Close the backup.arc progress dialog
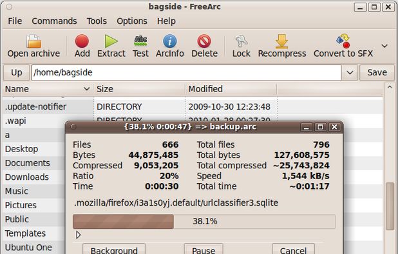This screenshot has height=254, width=398. pos(334,127)
